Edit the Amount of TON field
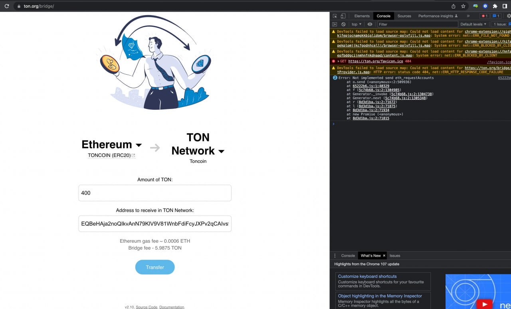The image size is (511, 309). [x=155, y=193]
